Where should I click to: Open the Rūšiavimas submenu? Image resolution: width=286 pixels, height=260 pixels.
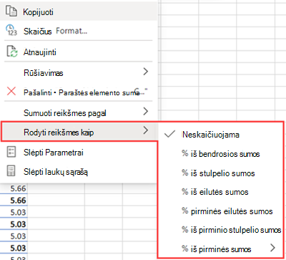click(x=79, y=72)
